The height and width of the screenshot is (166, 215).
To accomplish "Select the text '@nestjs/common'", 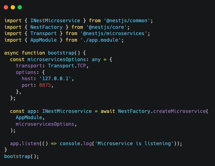I will pos(127,21).
